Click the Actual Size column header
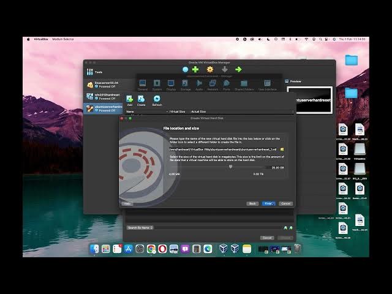This screenshot has width=392, height=294. pos(198,111)
